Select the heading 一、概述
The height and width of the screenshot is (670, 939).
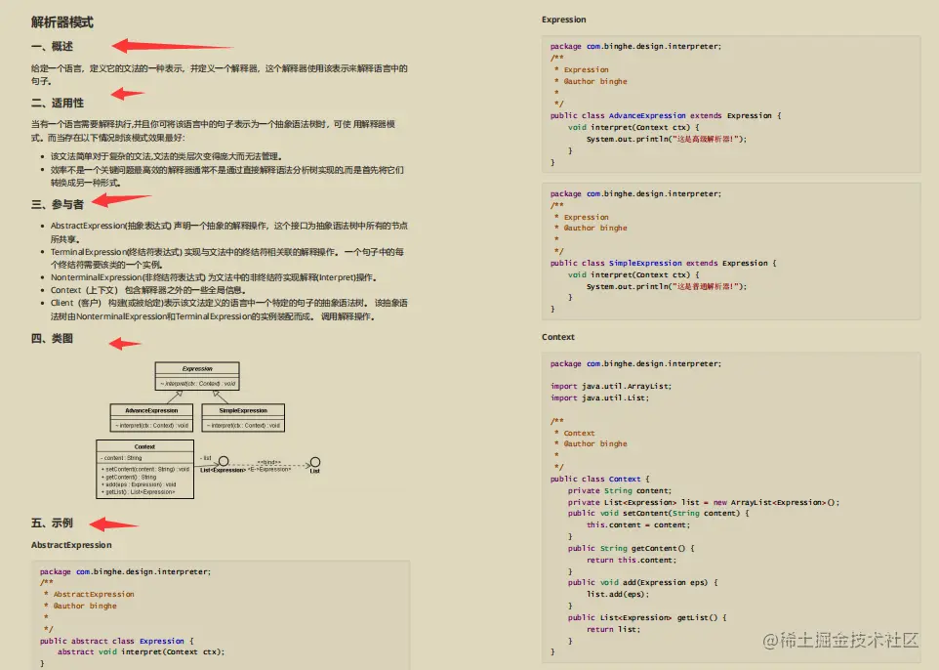(52, 46)
